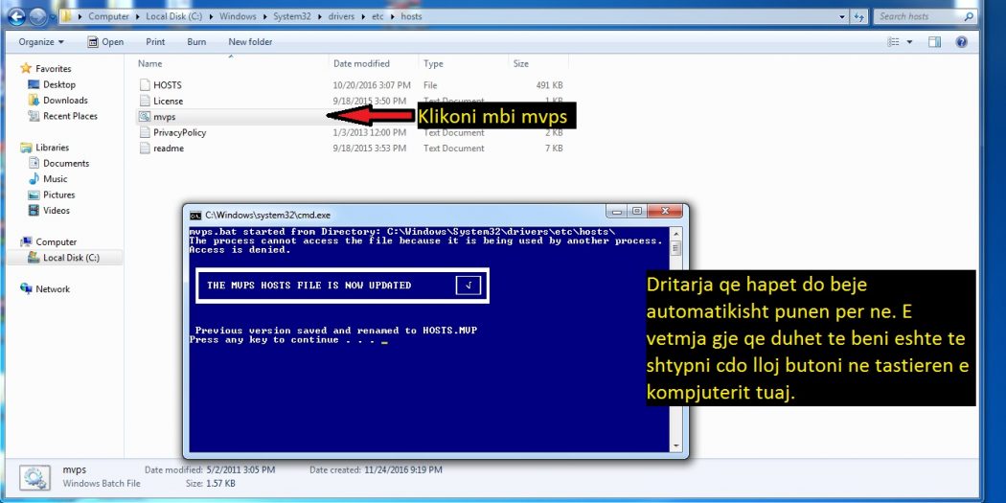Click the Computer icon in sidebar

[26, 241]
